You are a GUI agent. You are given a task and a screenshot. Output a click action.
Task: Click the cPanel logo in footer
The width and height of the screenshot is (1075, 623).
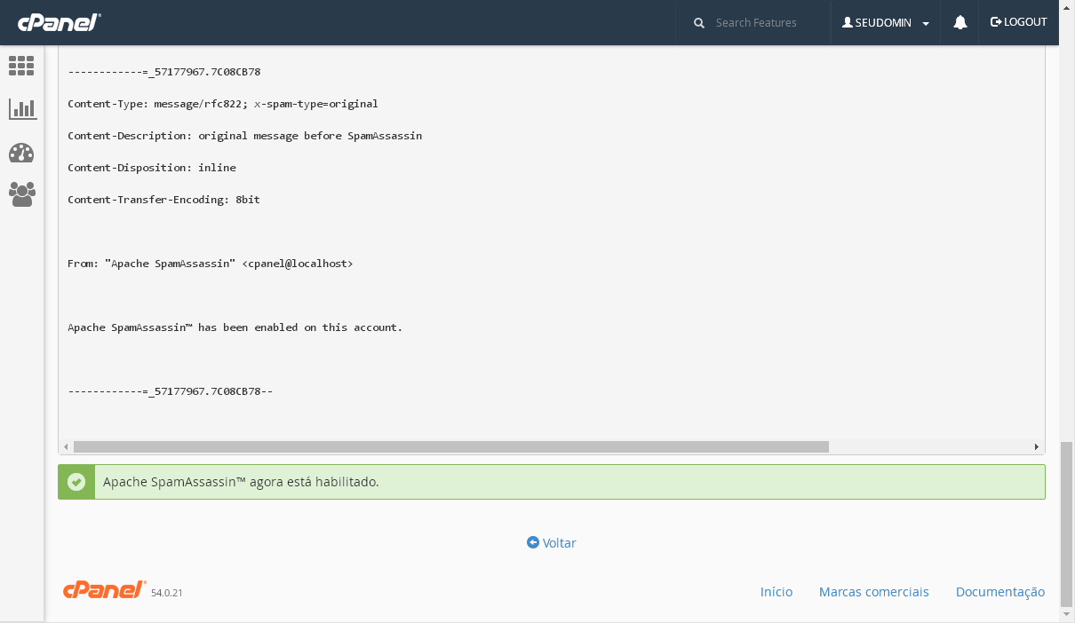(x=104, y=590)
